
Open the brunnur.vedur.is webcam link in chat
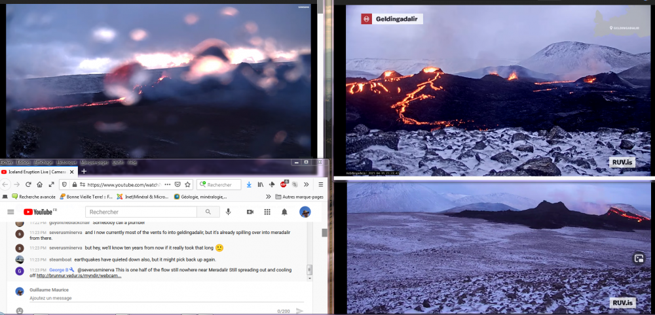click(79, 275)
